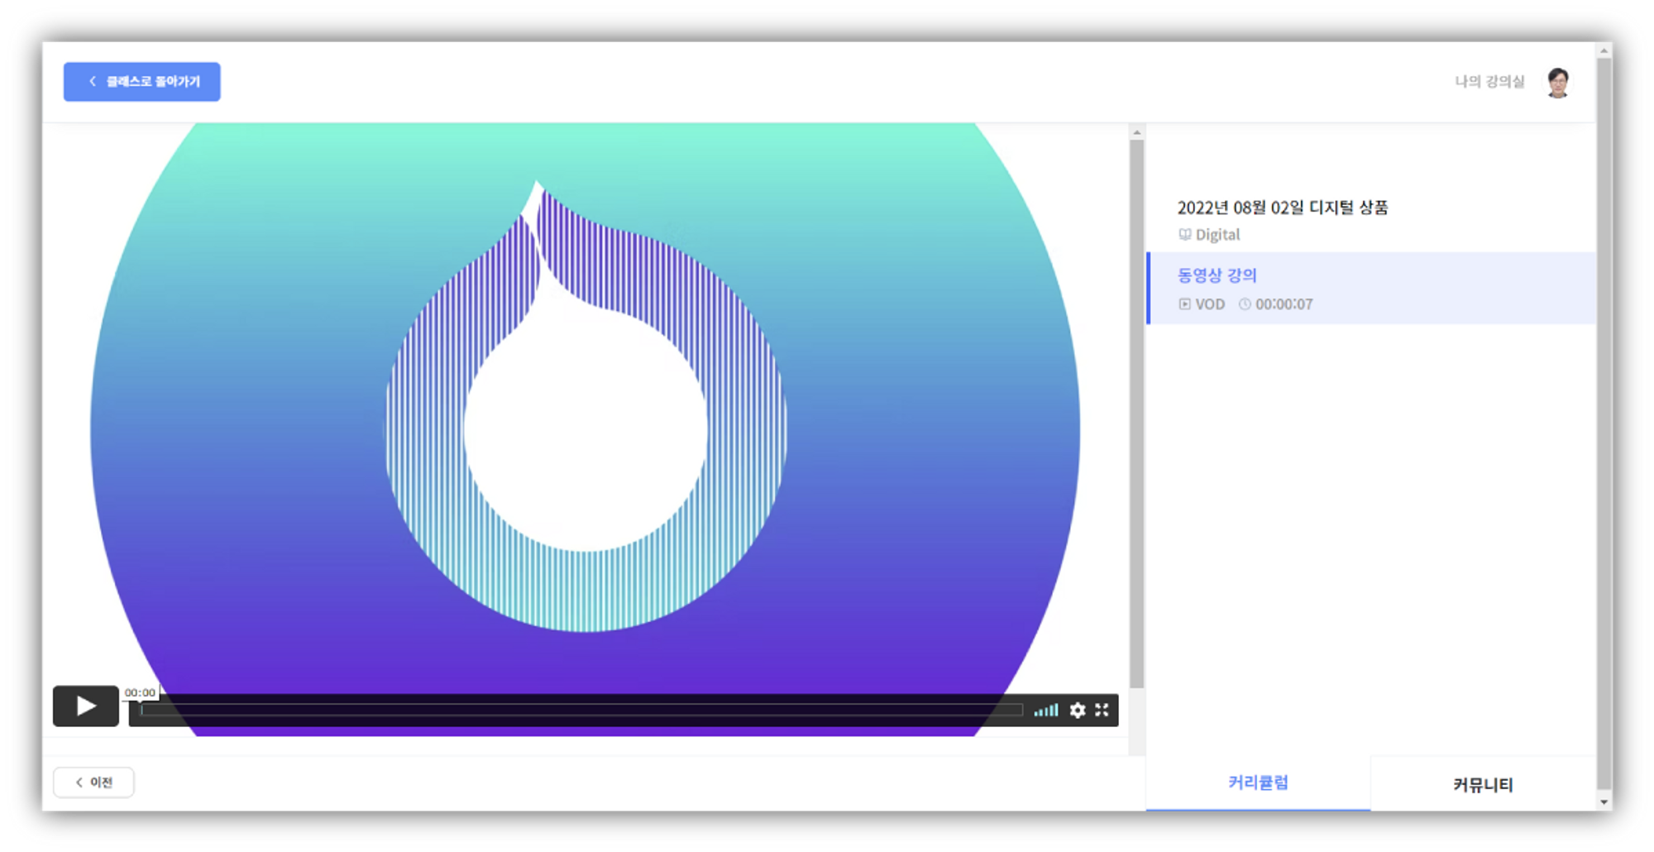Open 나의 강의실 link
The image size is (1654, 852).
click(x=1489, y=82)
